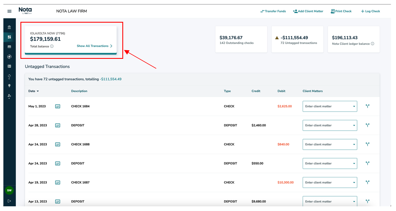Image resolution: width=396 pixels, height=211 pixels.
Task: Click info icon next to Total balance
Action: point(52,46)
